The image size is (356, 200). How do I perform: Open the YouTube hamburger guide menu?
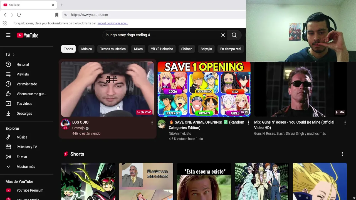pyautogui.click(x=8, y=35)
